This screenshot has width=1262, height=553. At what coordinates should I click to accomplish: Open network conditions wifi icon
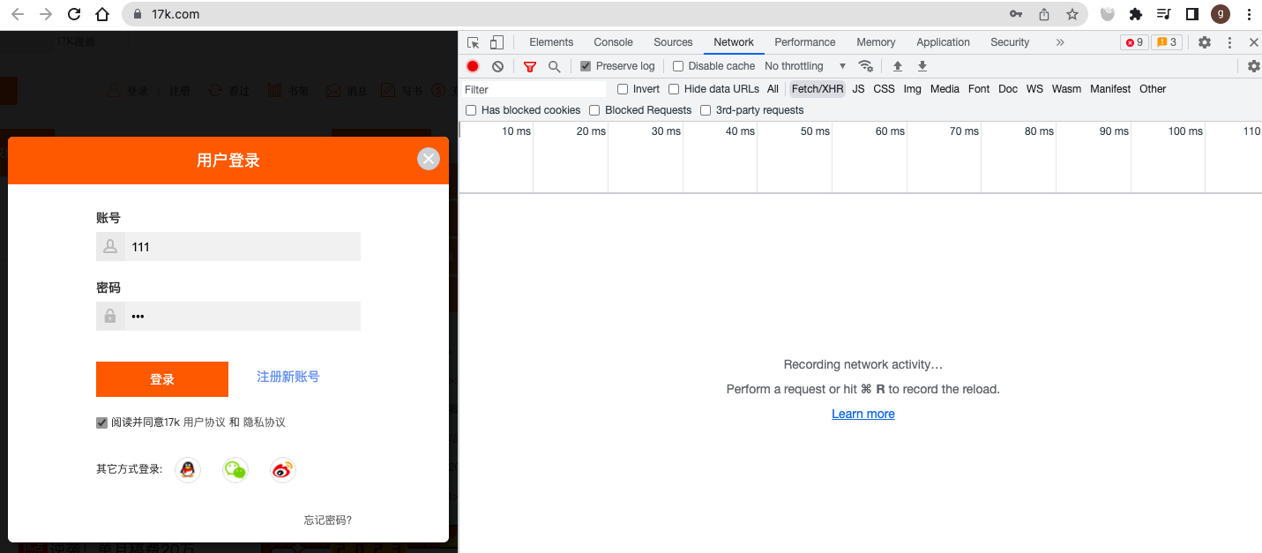[866, 66]
